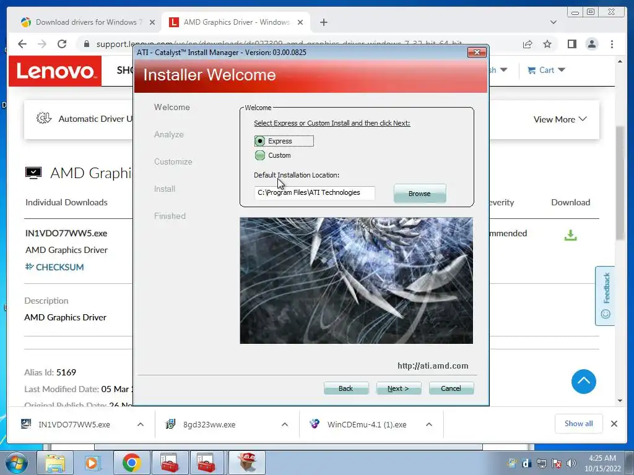Expand WinCDEmu-4.1 (1).exe download options

coord(429,424)
